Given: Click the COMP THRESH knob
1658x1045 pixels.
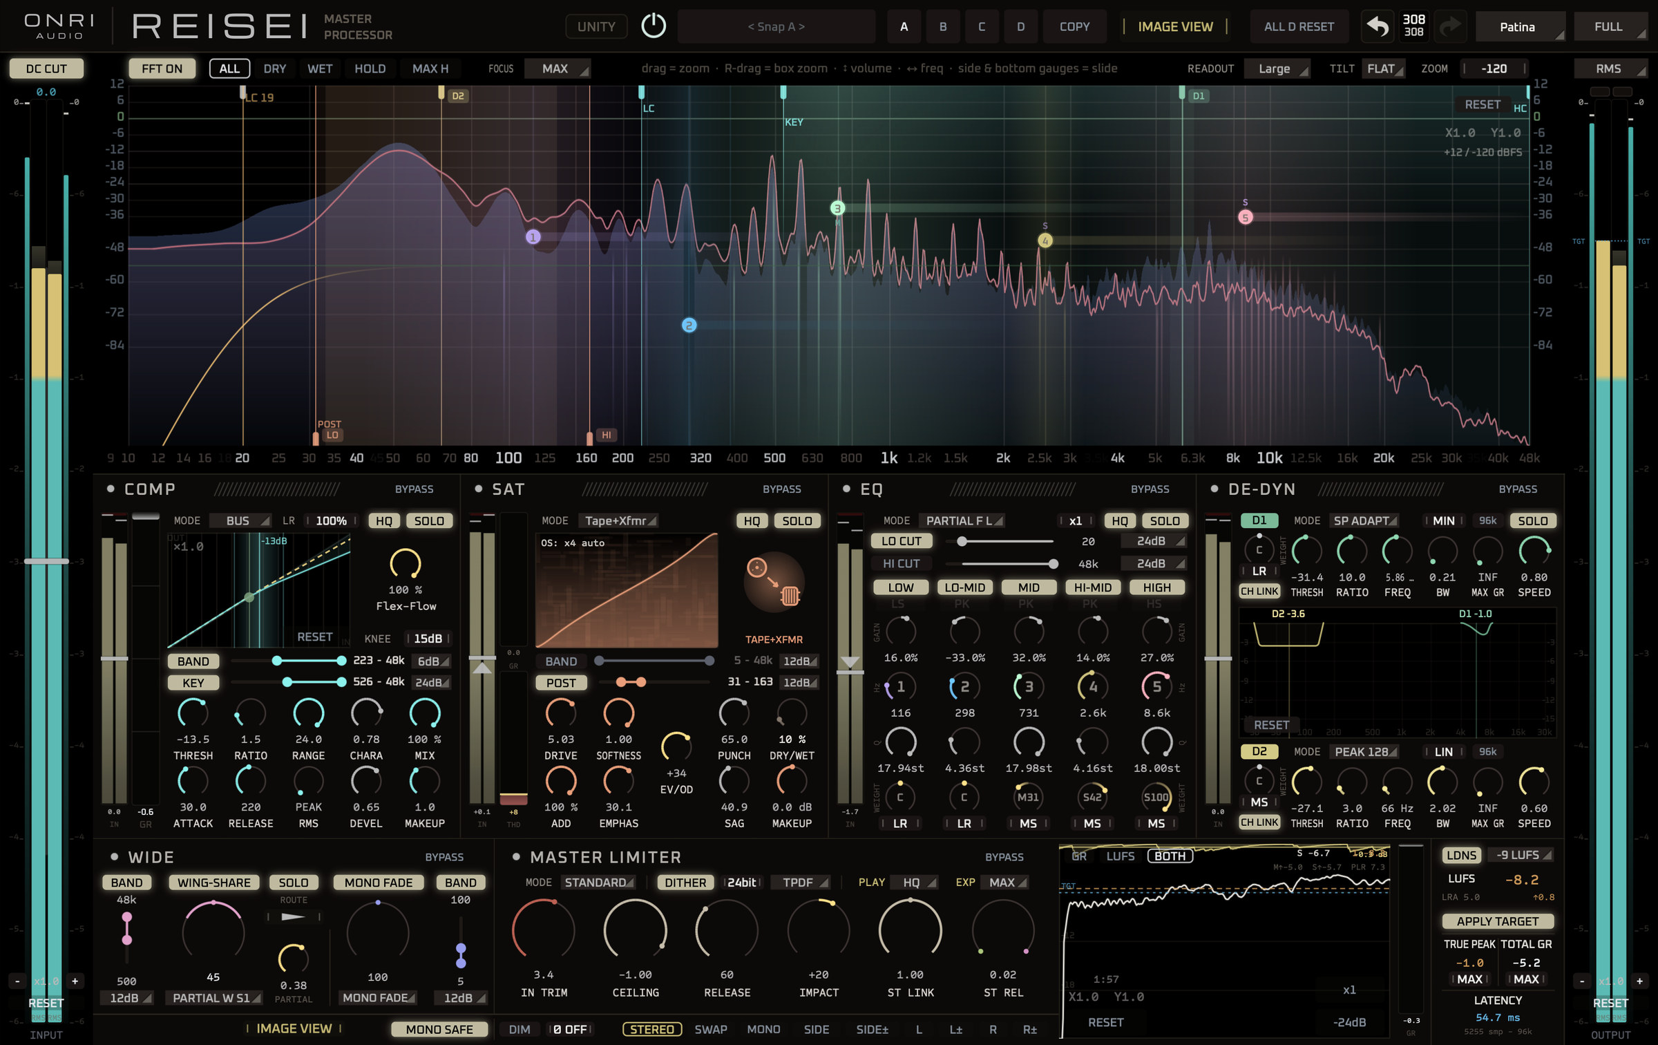Looking at the screenshot, I should pyautogui.click(x=193, y=713).
